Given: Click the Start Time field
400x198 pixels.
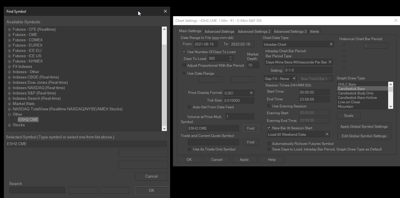Looking at the screenshot, I should [314, 92].
